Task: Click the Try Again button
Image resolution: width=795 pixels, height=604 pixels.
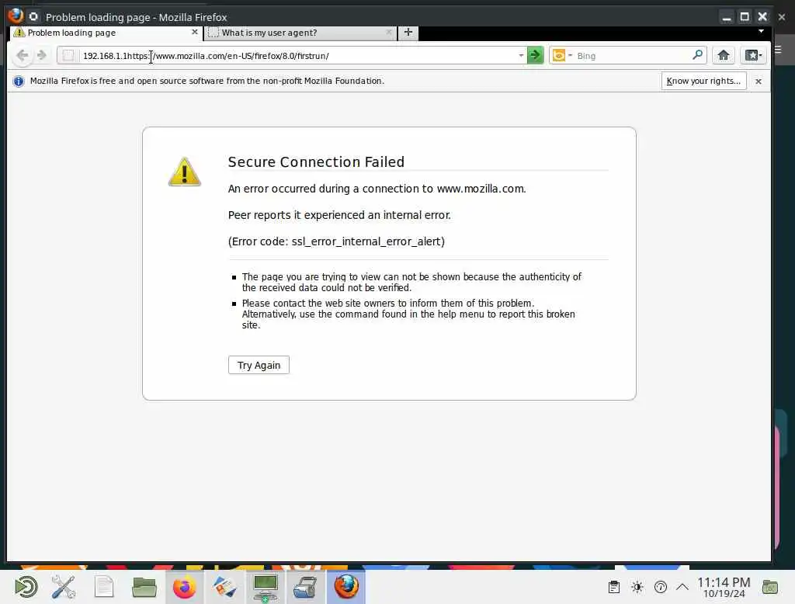Action: click(259, 365)
